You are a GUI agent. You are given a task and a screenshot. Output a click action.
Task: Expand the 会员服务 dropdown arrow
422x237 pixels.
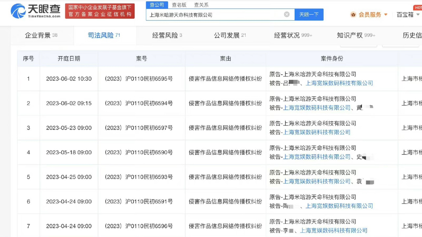[386, 15]
